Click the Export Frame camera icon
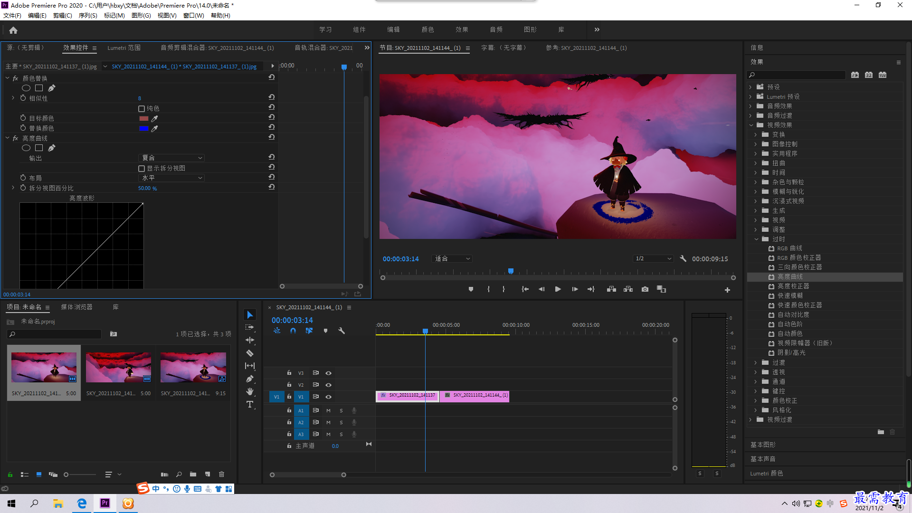 pyautogui.click(x=645, y=289)
